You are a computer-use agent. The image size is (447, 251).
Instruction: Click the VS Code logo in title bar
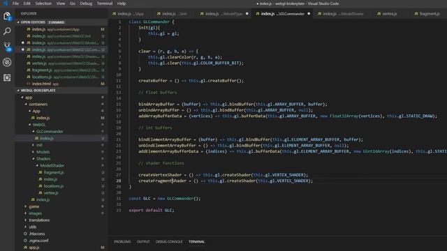point(5,3)
